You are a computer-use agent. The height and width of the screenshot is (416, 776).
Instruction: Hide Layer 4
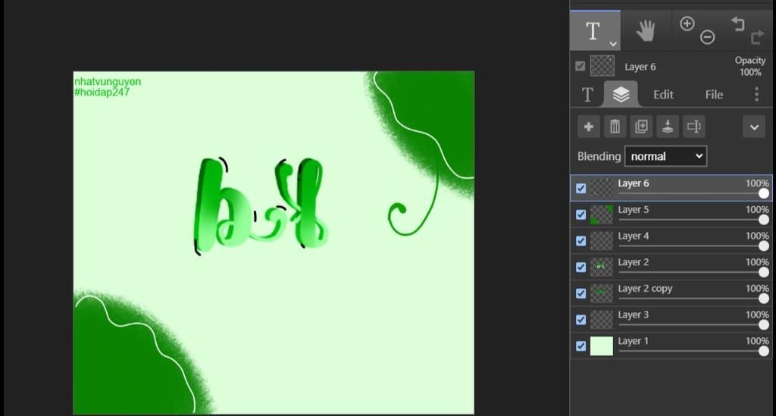pyautogui.click(x=581, y=241)
